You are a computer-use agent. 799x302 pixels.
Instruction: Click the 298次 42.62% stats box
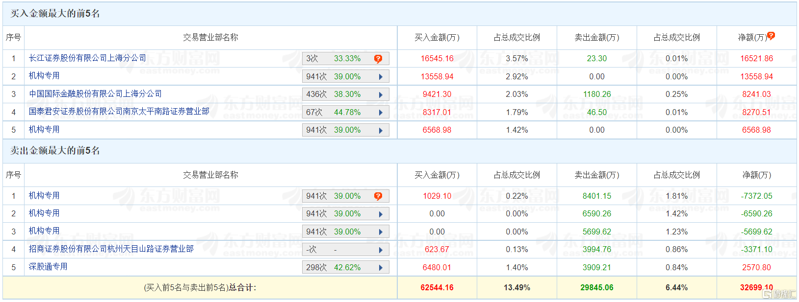point(334,268)
